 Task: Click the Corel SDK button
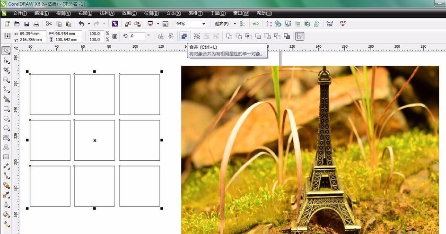click(x=330, y=24)
